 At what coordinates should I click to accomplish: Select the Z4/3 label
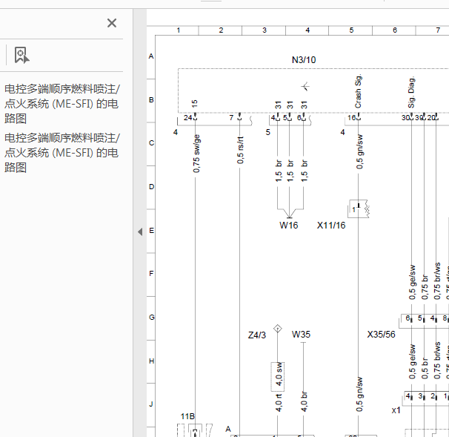point(257,335)
